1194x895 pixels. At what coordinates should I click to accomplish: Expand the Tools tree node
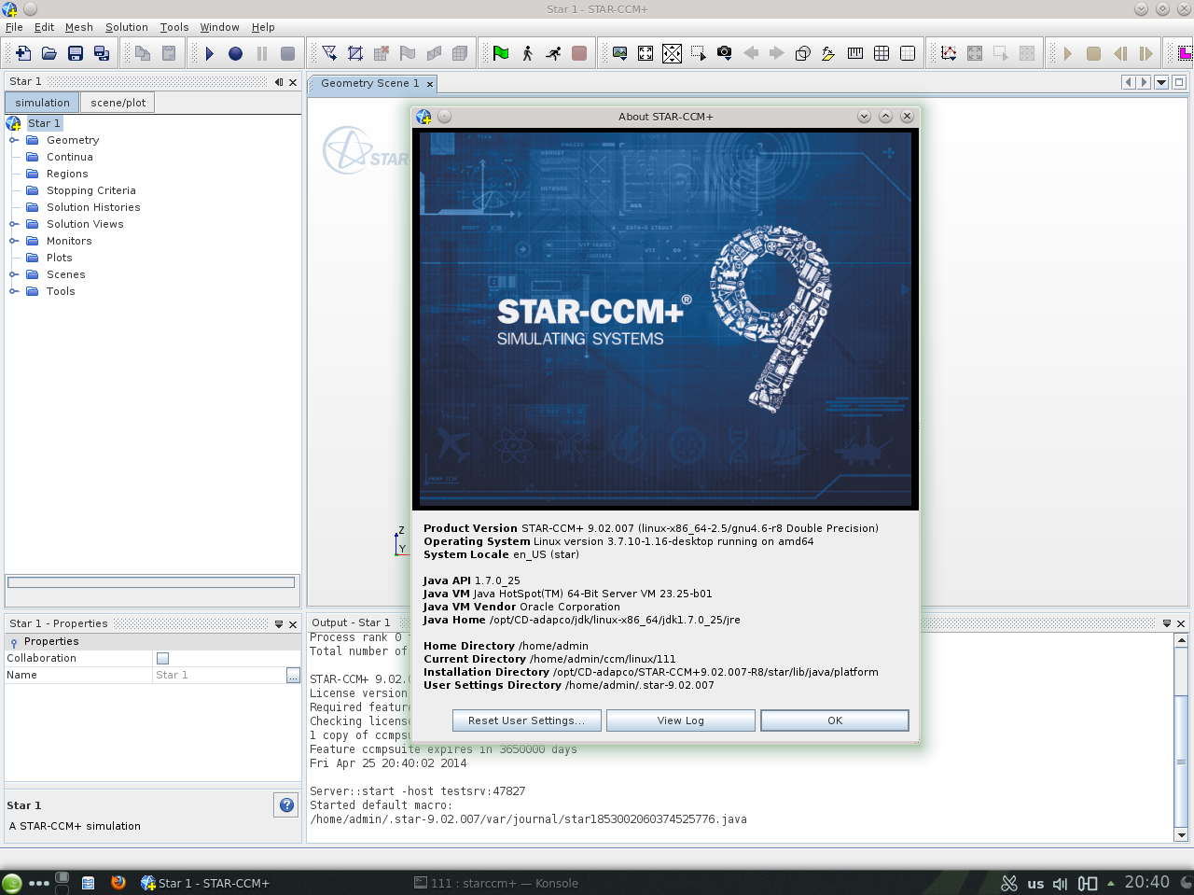[14, 291]
